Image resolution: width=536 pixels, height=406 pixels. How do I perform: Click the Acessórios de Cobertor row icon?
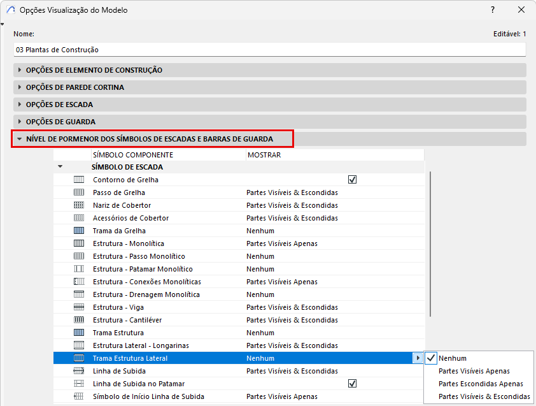tap(79, 218)
